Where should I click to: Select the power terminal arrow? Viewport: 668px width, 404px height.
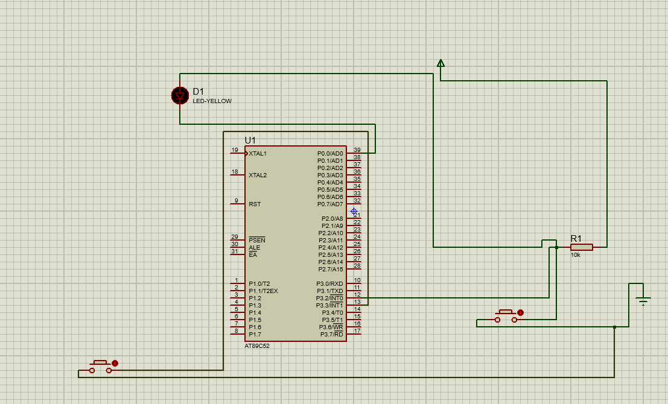click(441, 63)
